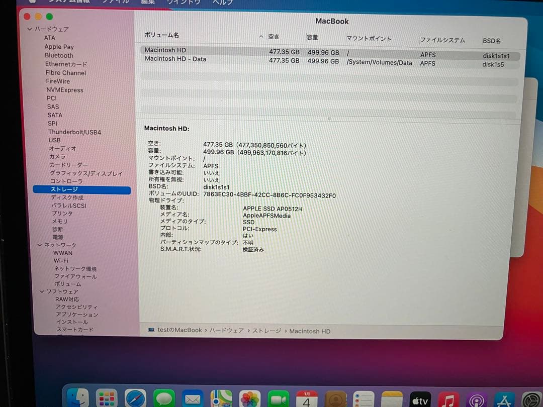Image resolution: width=543 pixels, height=407 pixels.
Task: Select ファイアウォール in the sidebar
Action: 75,276
